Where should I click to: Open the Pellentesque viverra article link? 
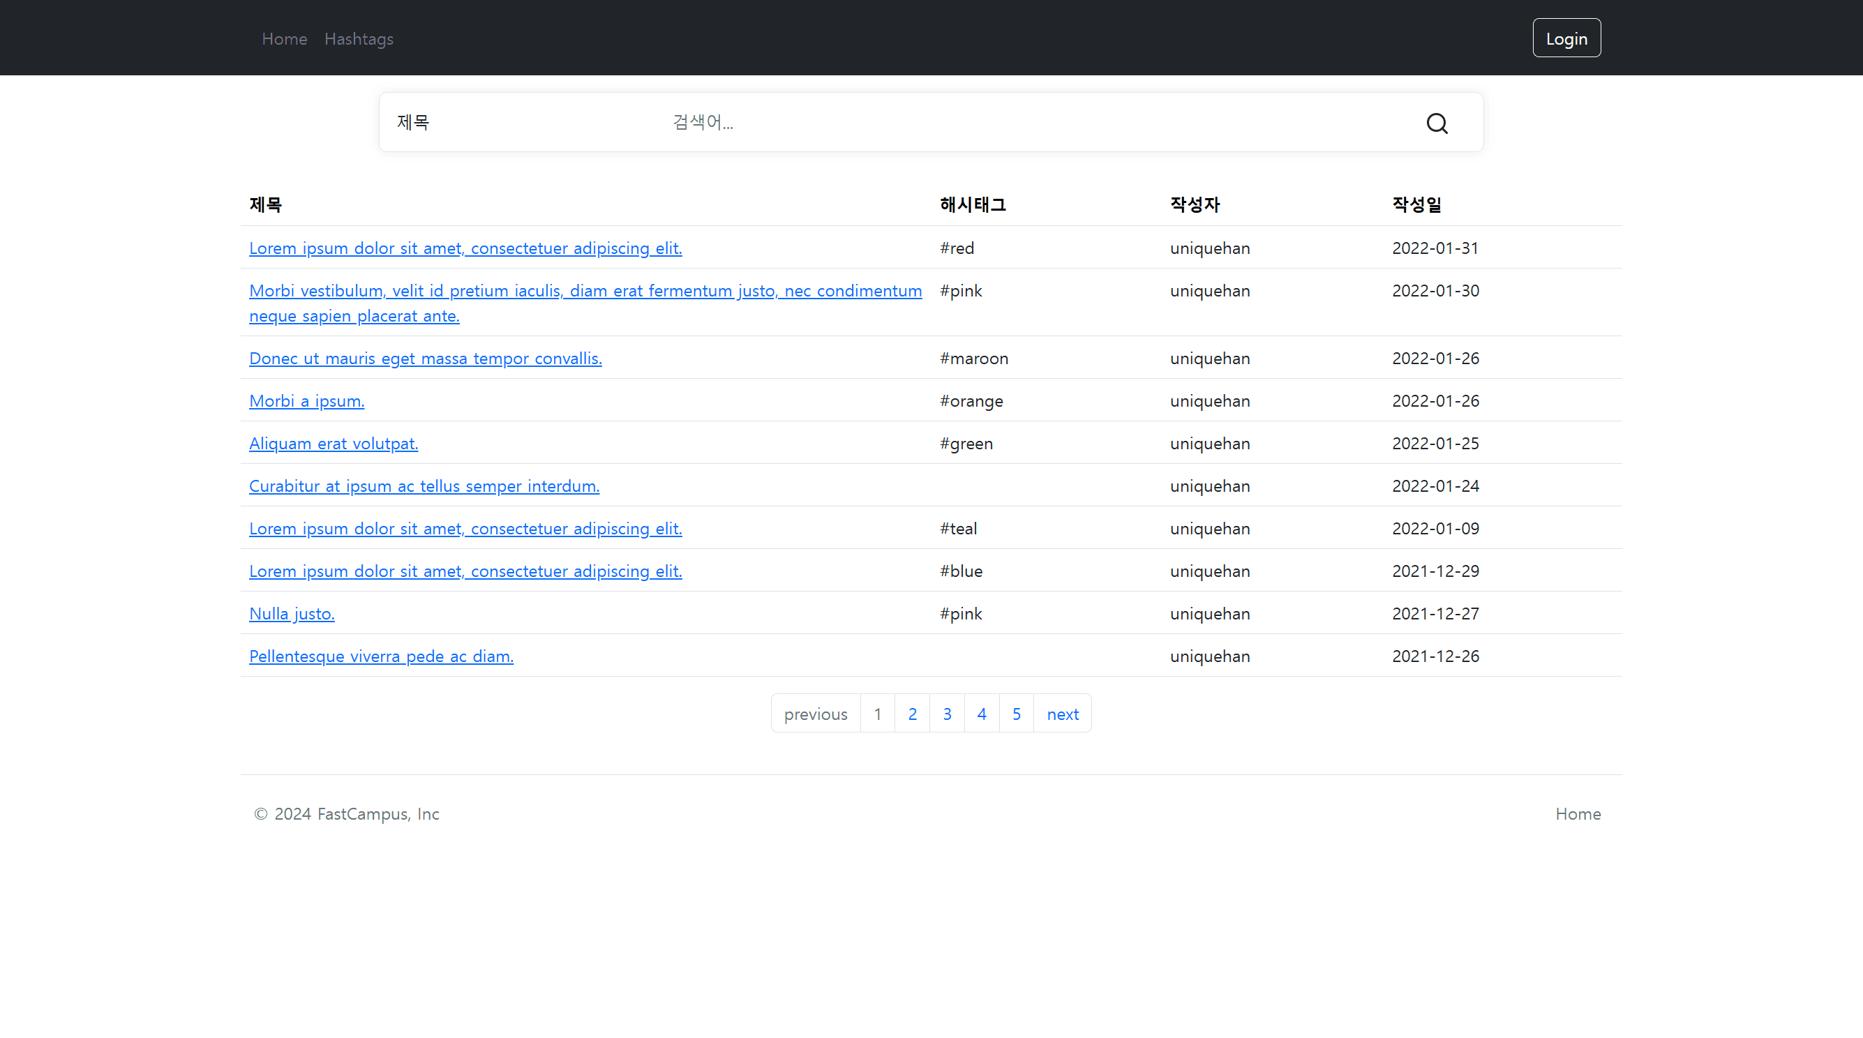[381, 656]
